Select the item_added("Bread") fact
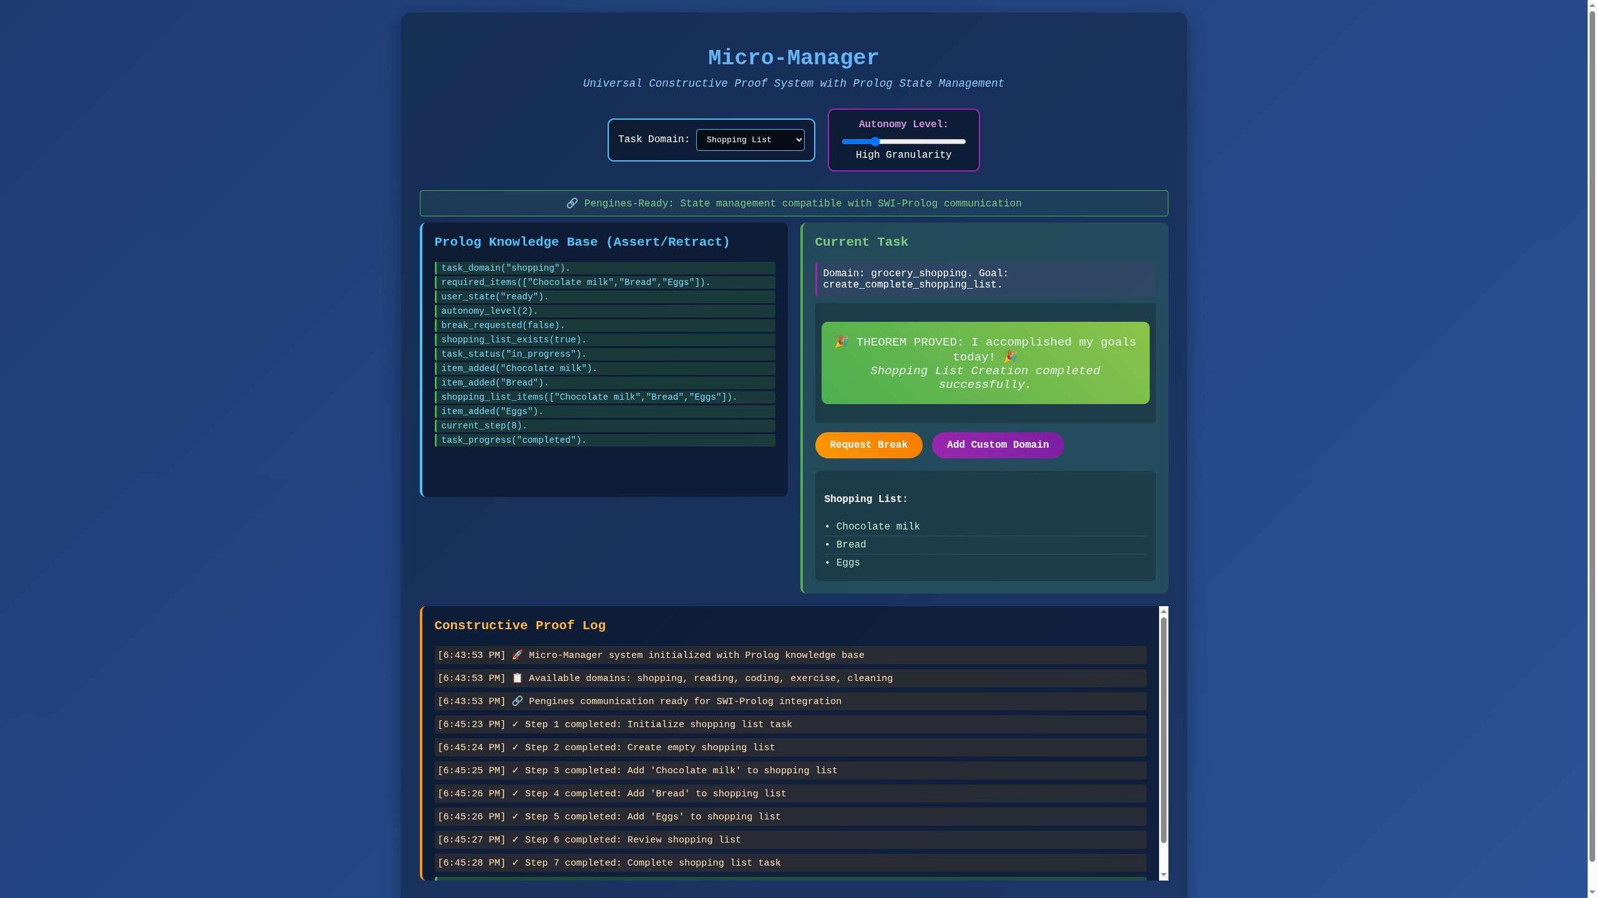Screen dimensions: 1597x898 [x=605, y=383]
